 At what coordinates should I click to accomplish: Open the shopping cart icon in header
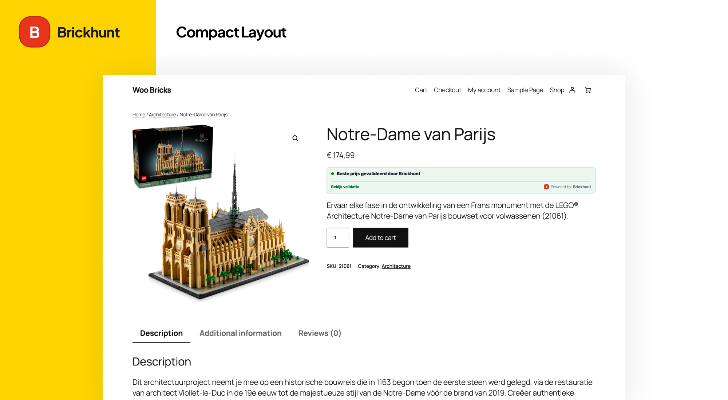coord(588,90)
